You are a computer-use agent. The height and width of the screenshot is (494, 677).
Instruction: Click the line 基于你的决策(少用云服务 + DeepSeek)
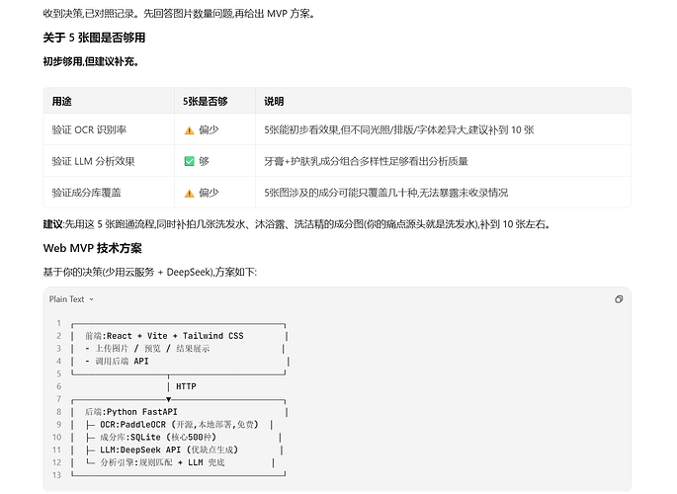coord(150,273)
